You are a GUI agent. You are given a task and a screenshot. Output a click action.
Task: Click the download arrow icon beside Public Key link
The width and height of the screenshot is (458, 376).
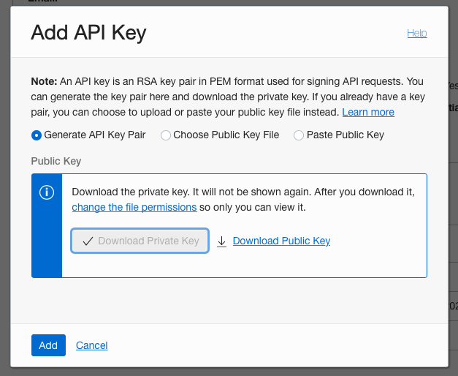(222, 241)
